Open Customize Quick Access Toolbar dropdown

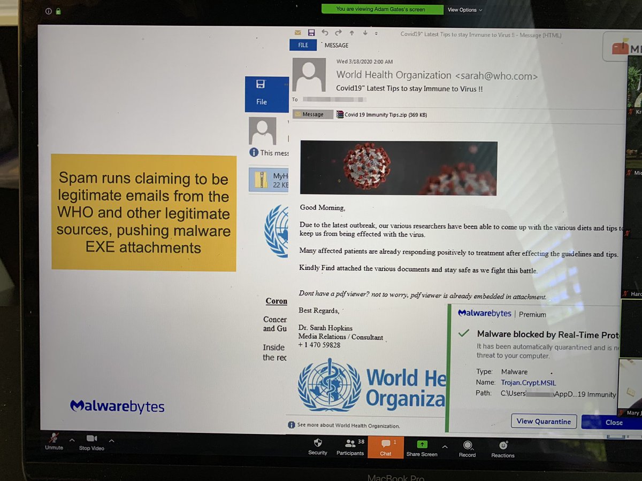(x=377, y=34)
